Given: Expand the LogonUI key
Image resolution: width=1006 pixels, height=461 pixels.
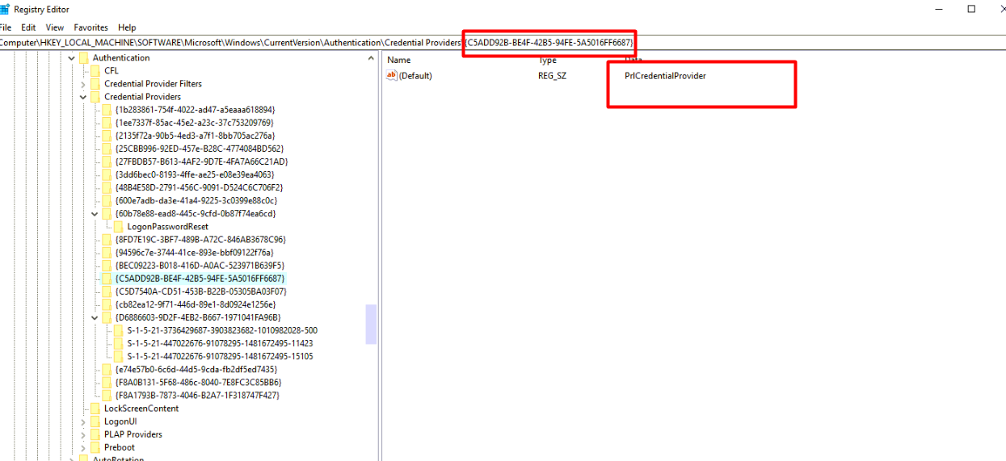Looking at the screenshot, I should pyautogui.click(x=83, y=421).
